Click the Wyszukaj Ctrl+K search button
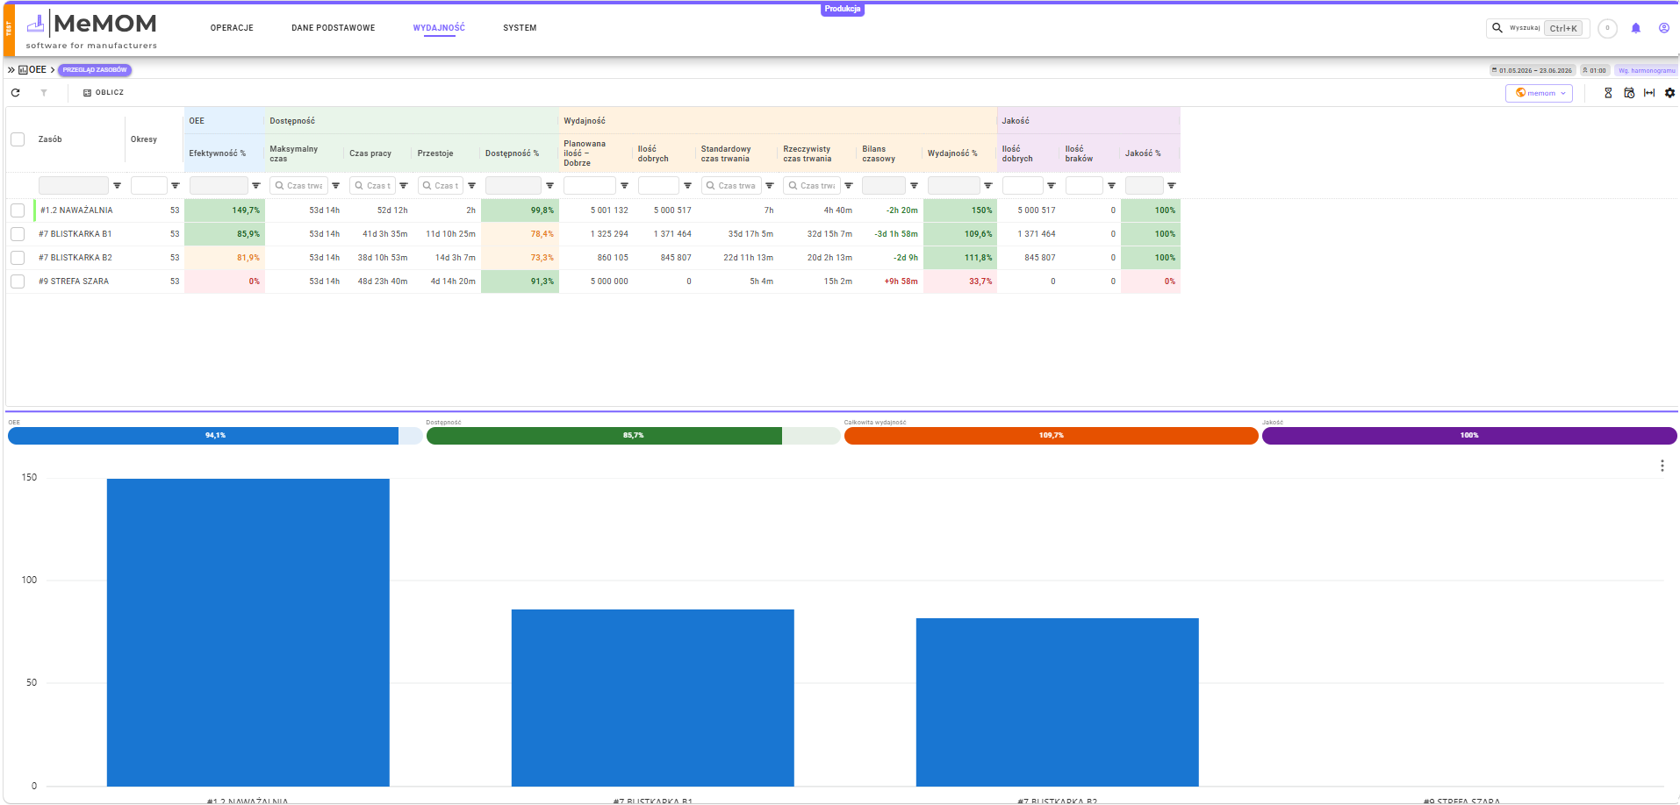This screenshot has height=805, width=1680. tap(1540, 28)
